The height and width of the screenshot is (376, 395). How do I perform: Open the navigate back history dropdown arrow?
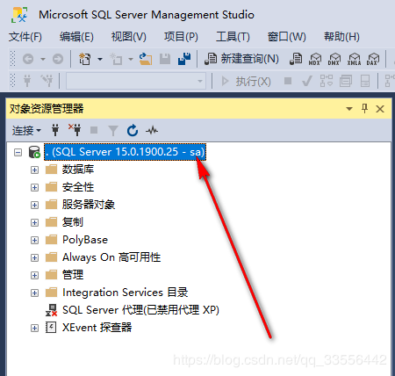(x=43, y=59)
